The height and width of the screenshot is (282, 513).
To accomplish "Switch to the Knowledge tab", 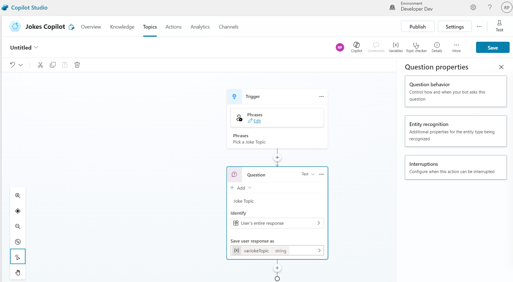I will click(x=122, y=27).
